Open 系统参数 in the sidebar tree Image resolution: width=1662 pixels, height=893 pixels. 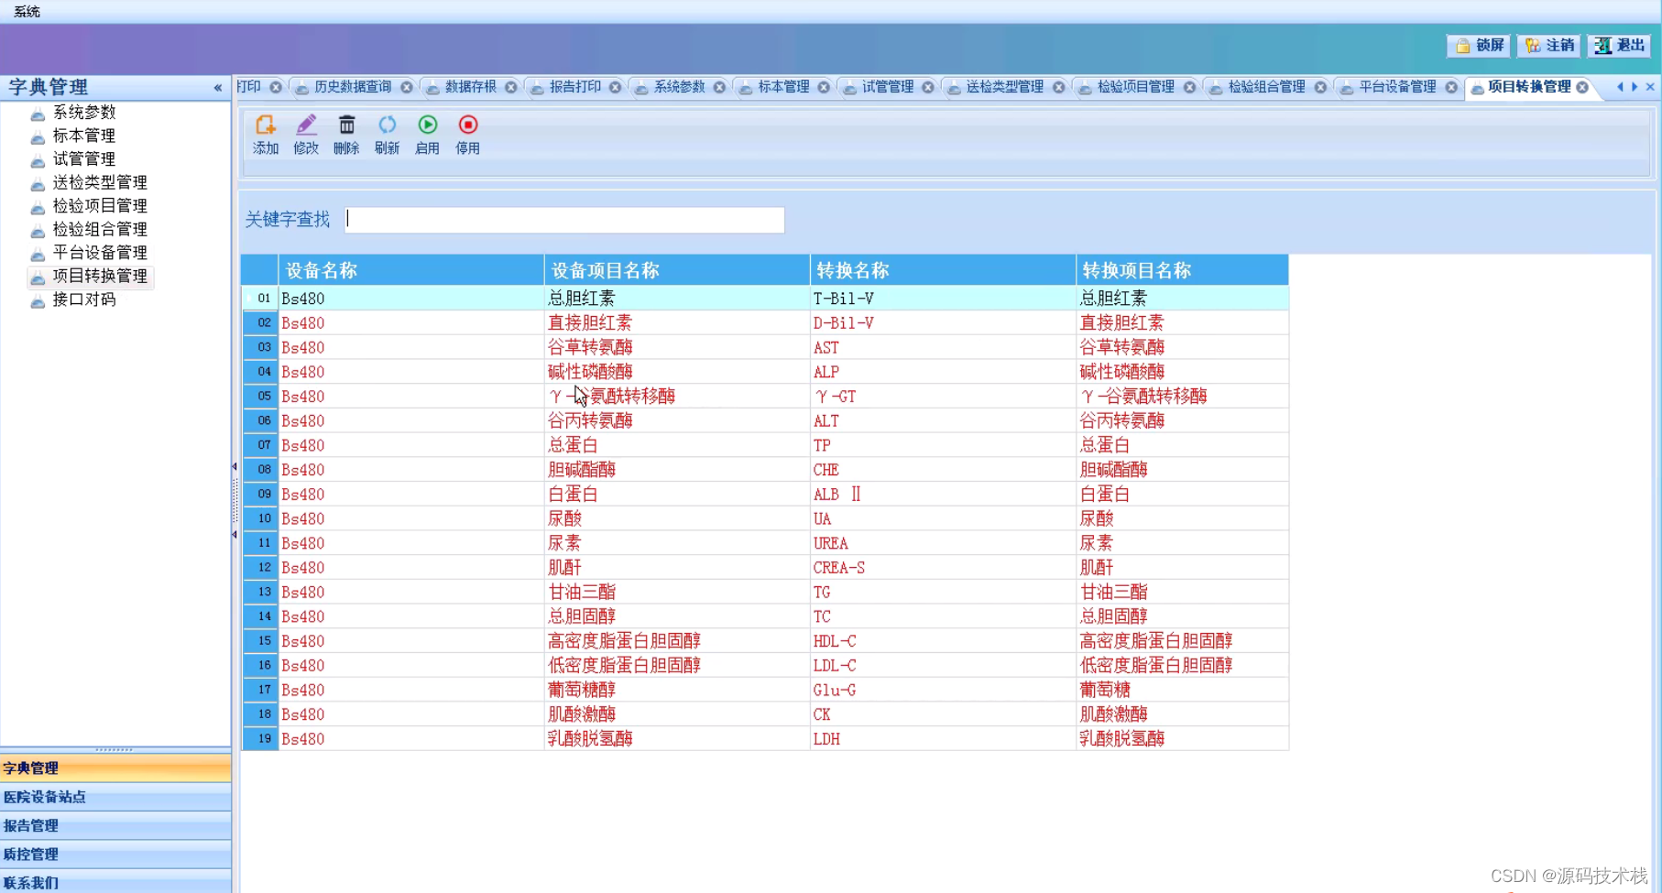84,113
